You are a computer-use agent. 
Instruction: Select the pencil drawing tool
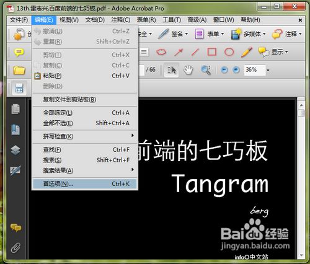(247, 52)
